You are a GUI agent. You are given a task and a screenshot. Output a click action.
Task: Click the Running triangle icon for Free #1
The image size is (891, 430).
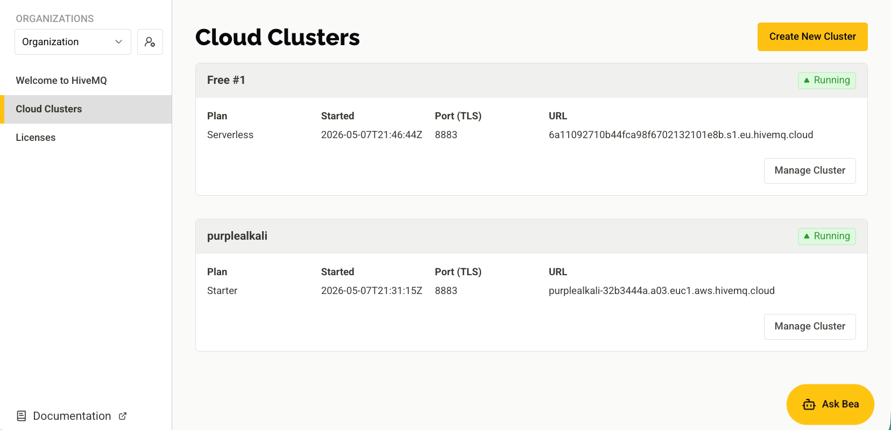[807, 81]
